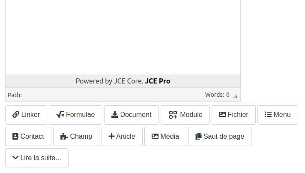Click the Powered by JCE Core text
This screenshot has height=173, width=305.
[109, 81]
